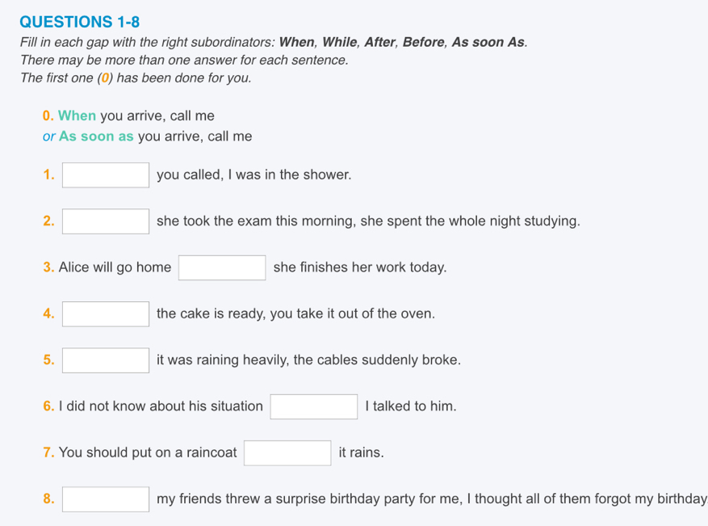Click the orange number 8 label

pos(48,499)
